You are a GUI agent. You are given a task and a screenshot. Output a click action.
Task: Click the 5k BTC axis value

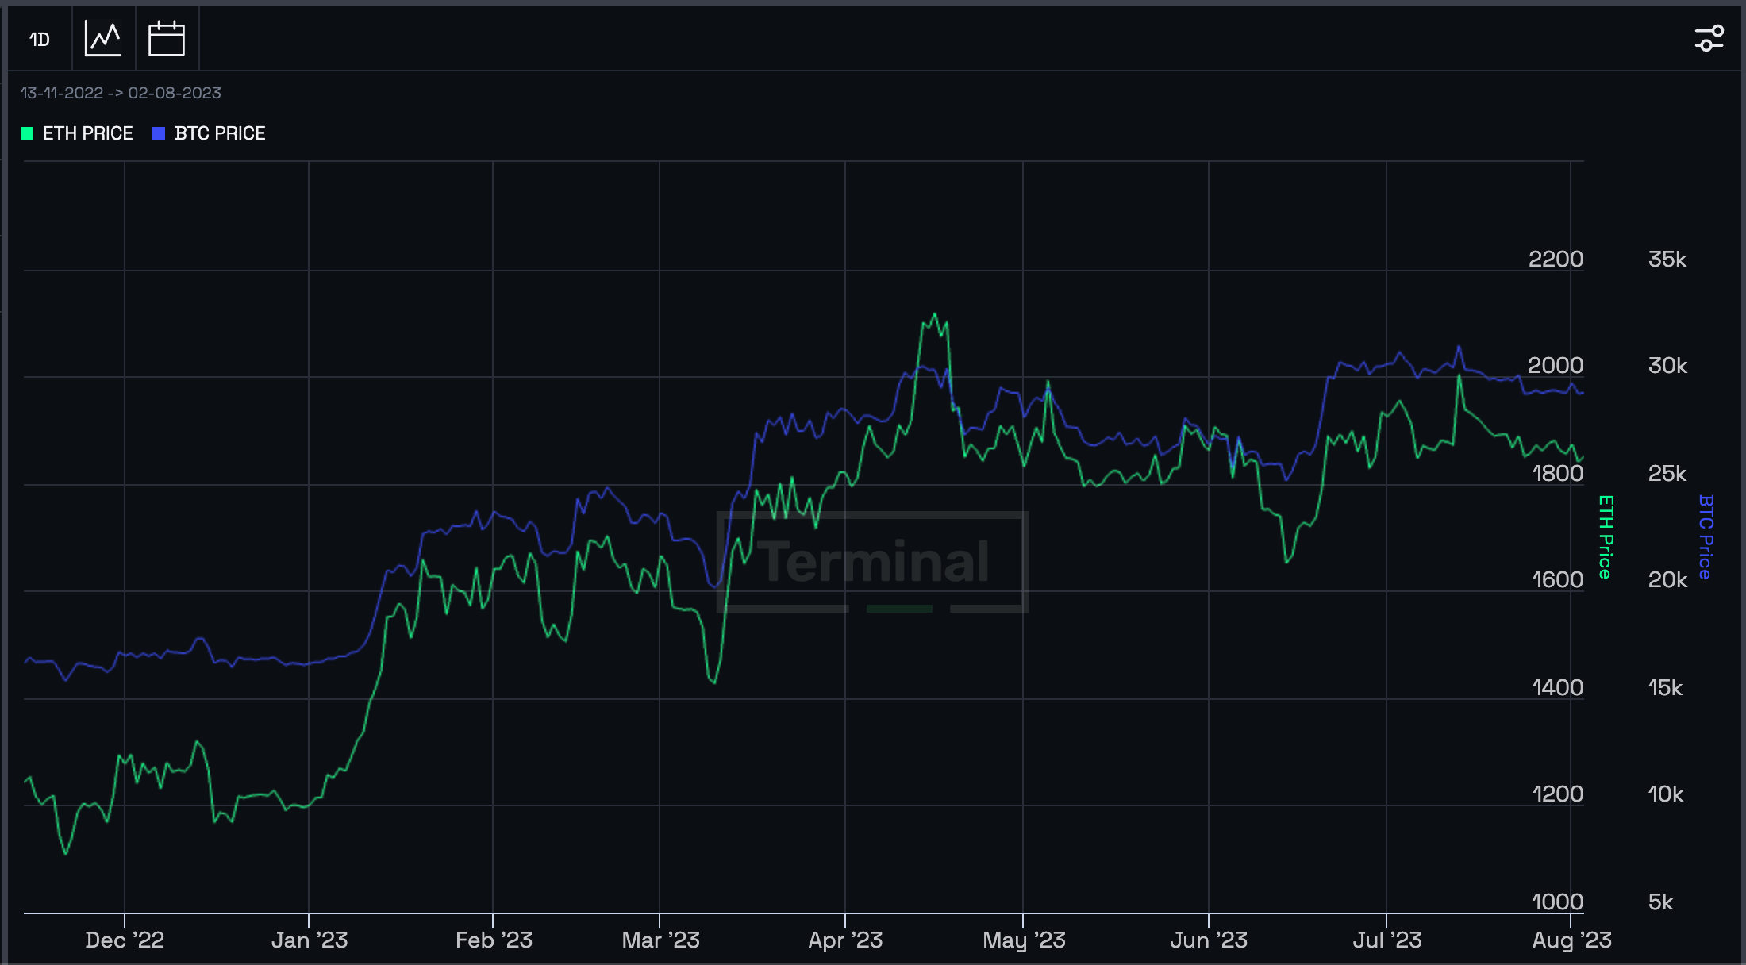click(1660, 902)
